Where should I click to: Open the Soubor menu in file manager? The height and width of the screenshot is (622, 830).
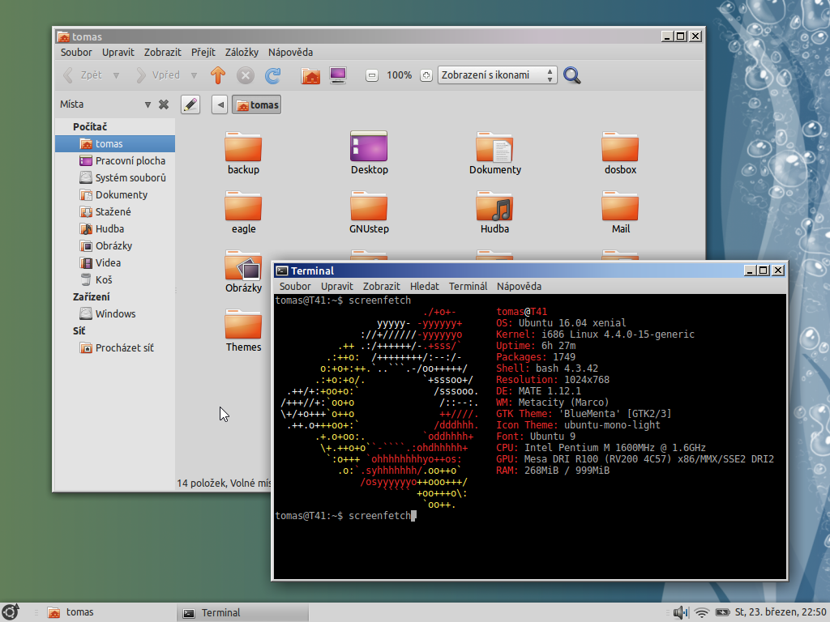[x=76, y=53]
